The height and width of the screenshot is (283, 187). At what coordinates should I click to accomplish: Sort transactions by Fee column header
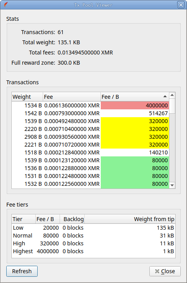(72, 97)
